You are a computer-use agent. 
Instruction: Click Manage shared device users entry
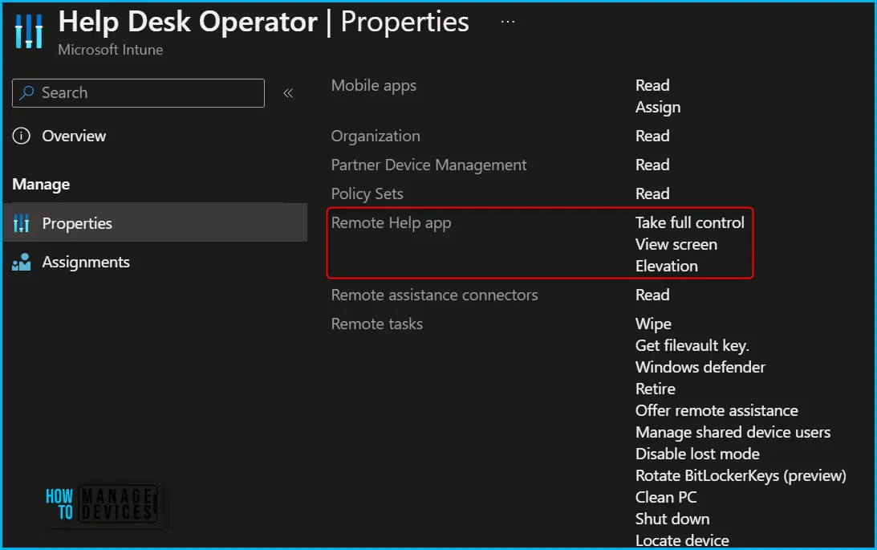(733, 433)
